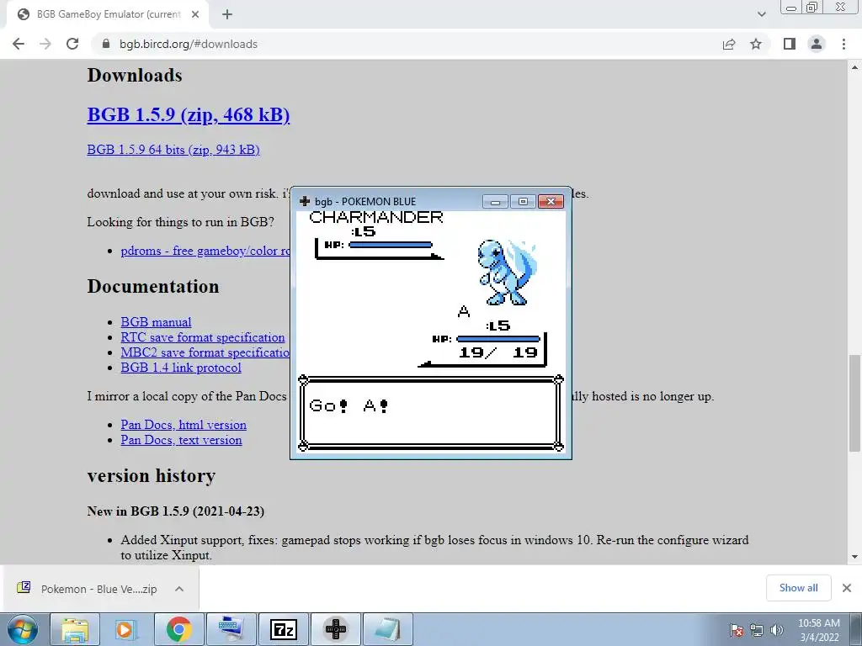Open Pan Docs, text version

pos(182,440)
